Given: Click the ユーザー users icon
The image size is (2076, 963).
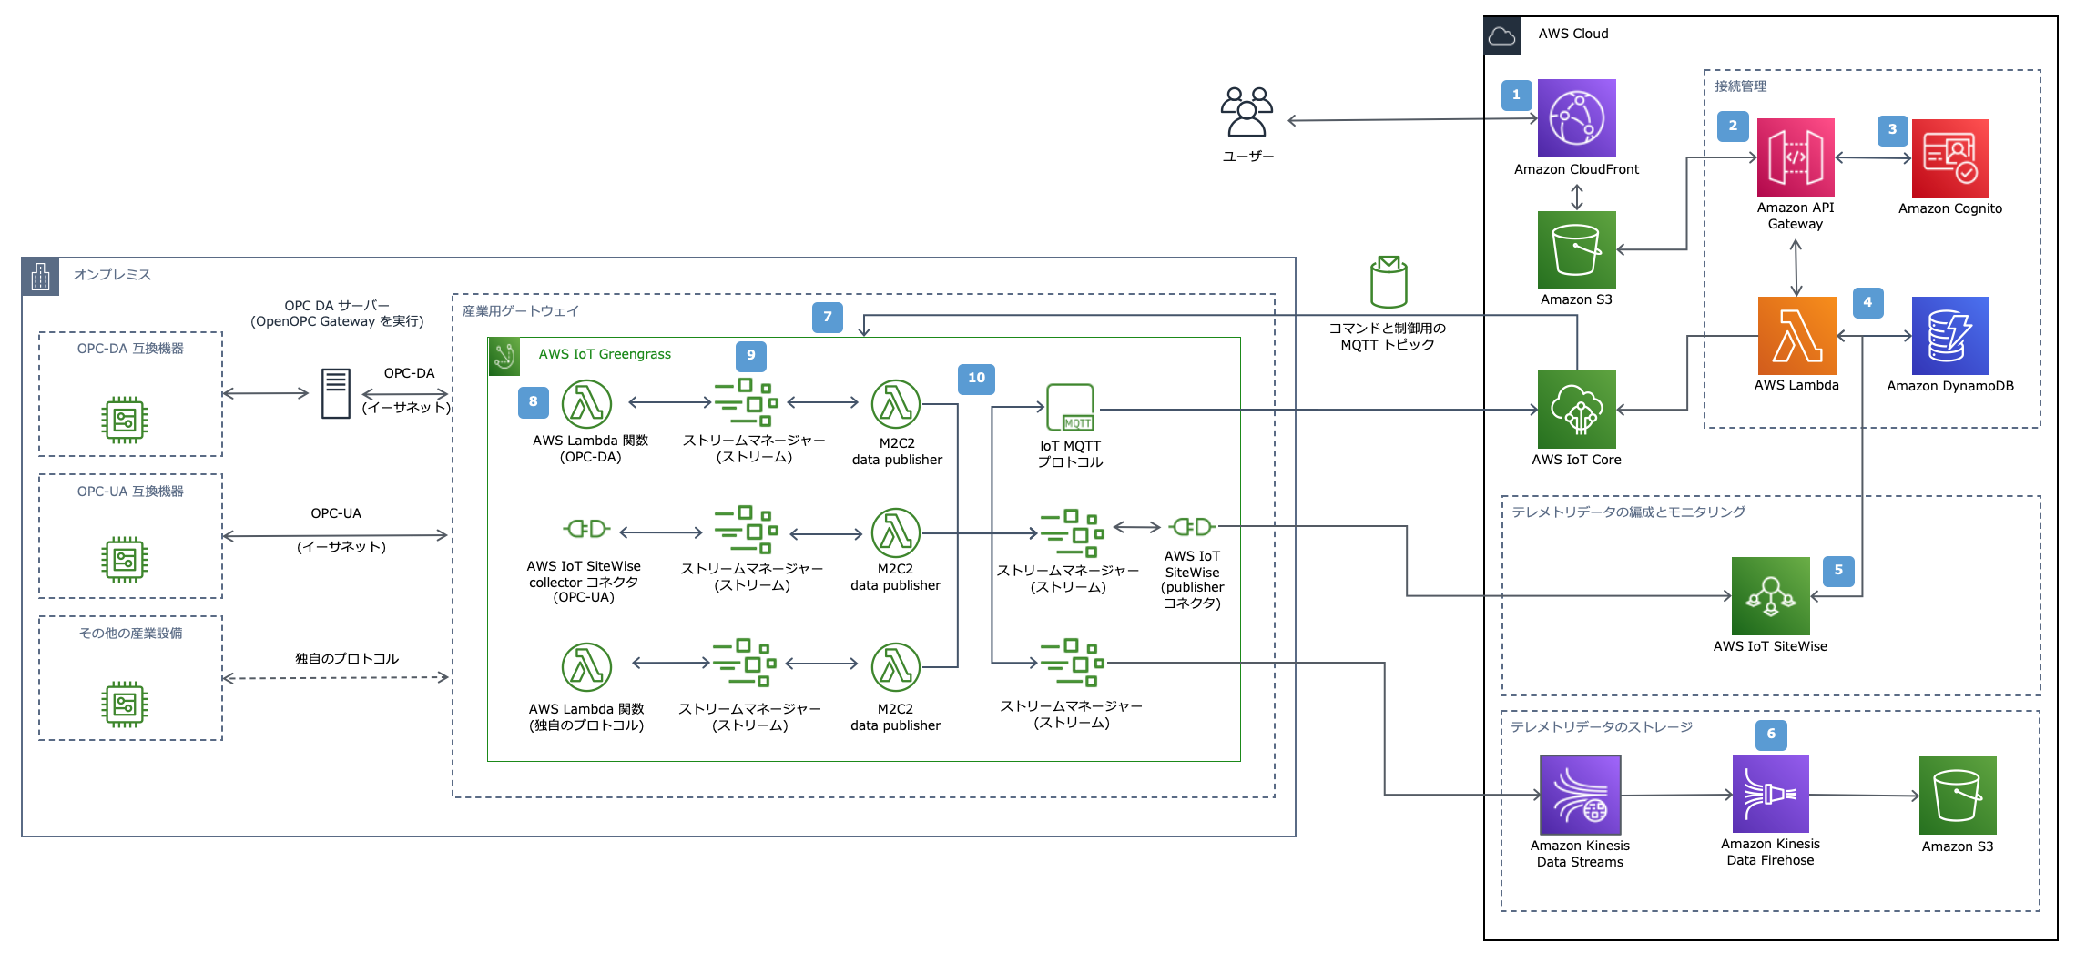Looking at the screenshot, I should (x=1247, y=112).
